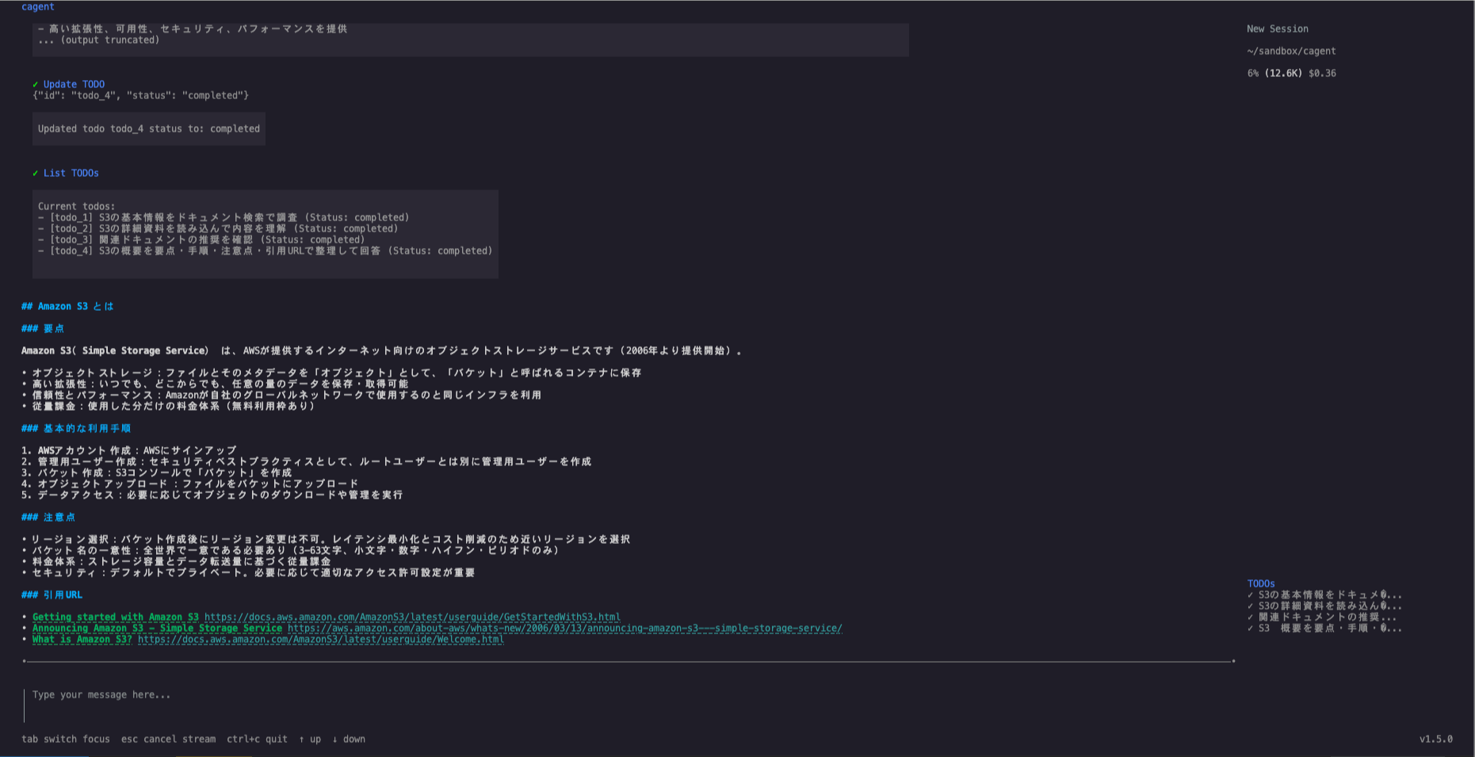Click the '↓ down' shortcut hint
The width and height of the screenshot is (1475, 757).
[349, 739]
